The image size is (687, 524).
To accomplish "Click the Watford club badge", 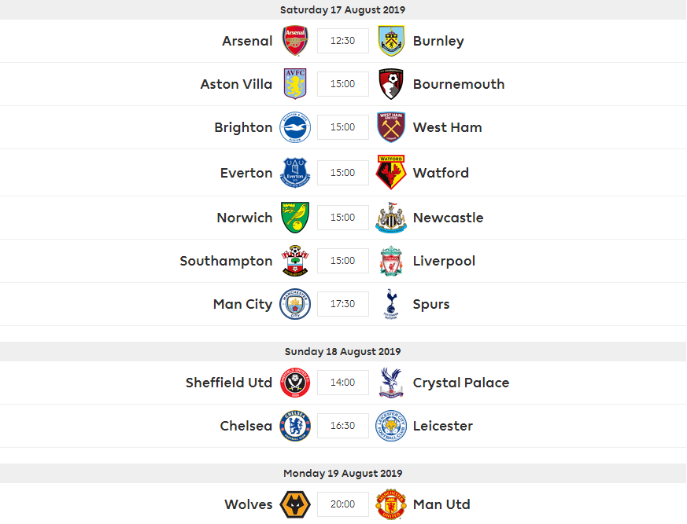I will (x=391, y=173).
